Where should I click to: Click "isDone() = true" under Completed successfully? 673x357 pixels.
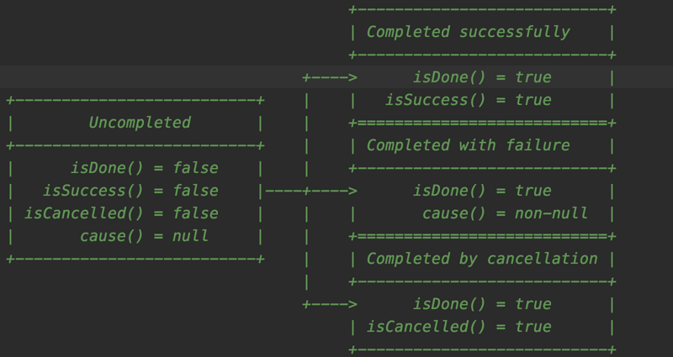(x=482, y=77)
